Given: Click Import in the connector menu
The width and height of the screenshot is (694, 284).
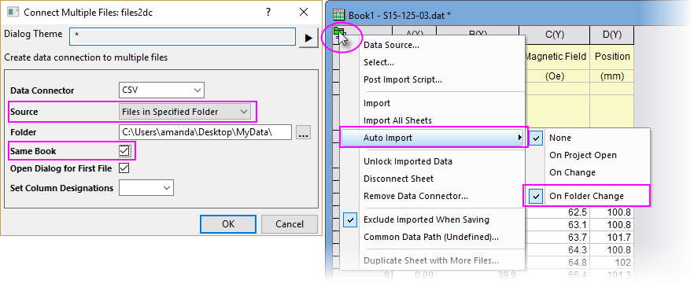Looking at the screenshot, I should click(x=377, y=103).
